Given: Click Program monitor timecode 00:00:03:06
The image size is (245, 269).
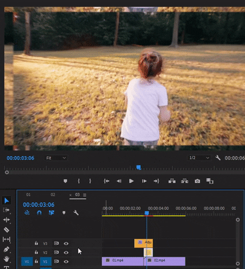Looking at the screenshot, I should click(20, 158).
